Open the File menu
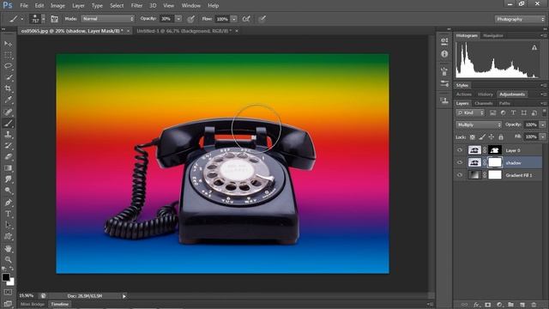Screen dimensions: 549x309 [24, 6]
